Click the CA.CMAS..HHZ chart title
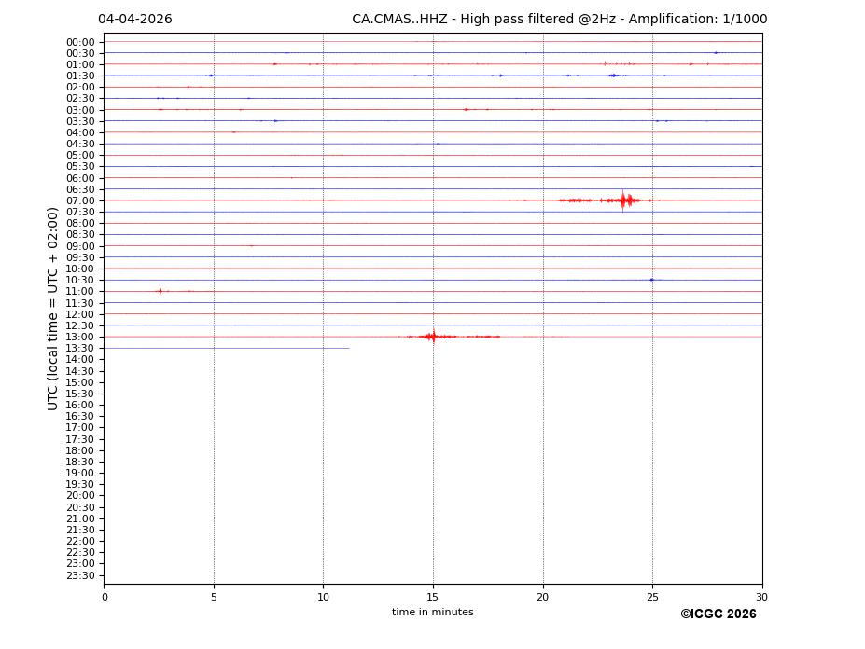Image resolution: width=865 pixels, height=649 pixels. click(559, 20)
